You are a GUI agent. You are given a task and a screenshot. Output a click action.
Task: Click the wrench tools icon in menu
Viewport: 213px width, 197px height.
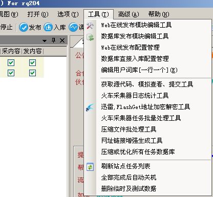pos(90,26)
